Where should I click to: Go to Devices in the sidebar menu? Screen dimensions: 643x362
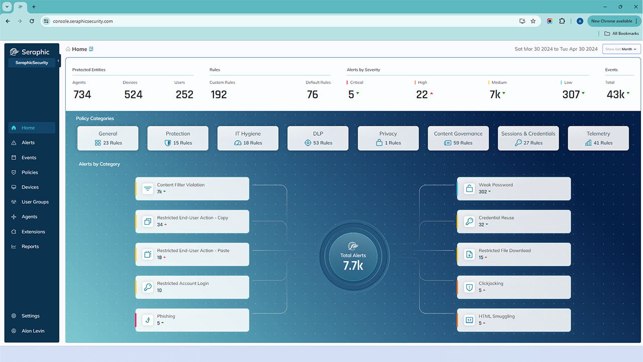pos(30,187)
